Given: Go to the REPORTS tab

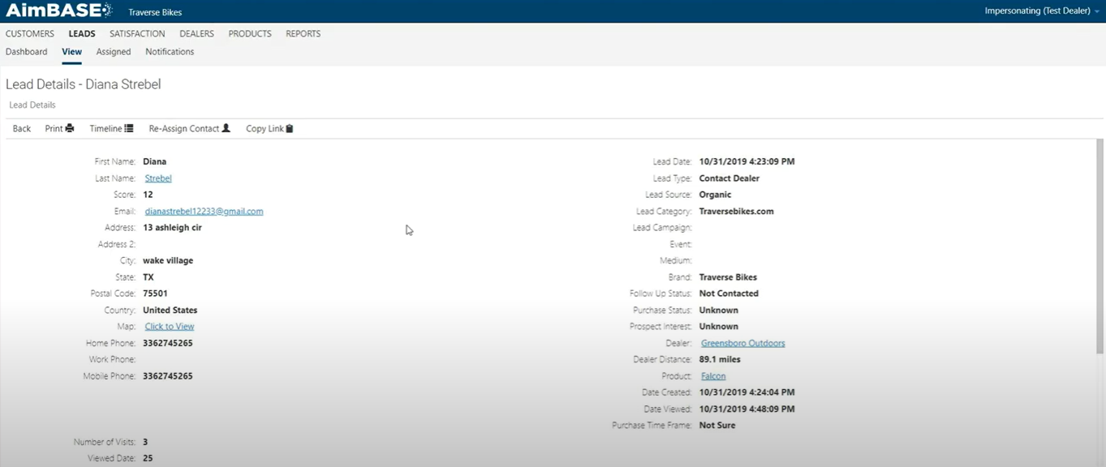Looking at the screenshot, I should (303, 33).
